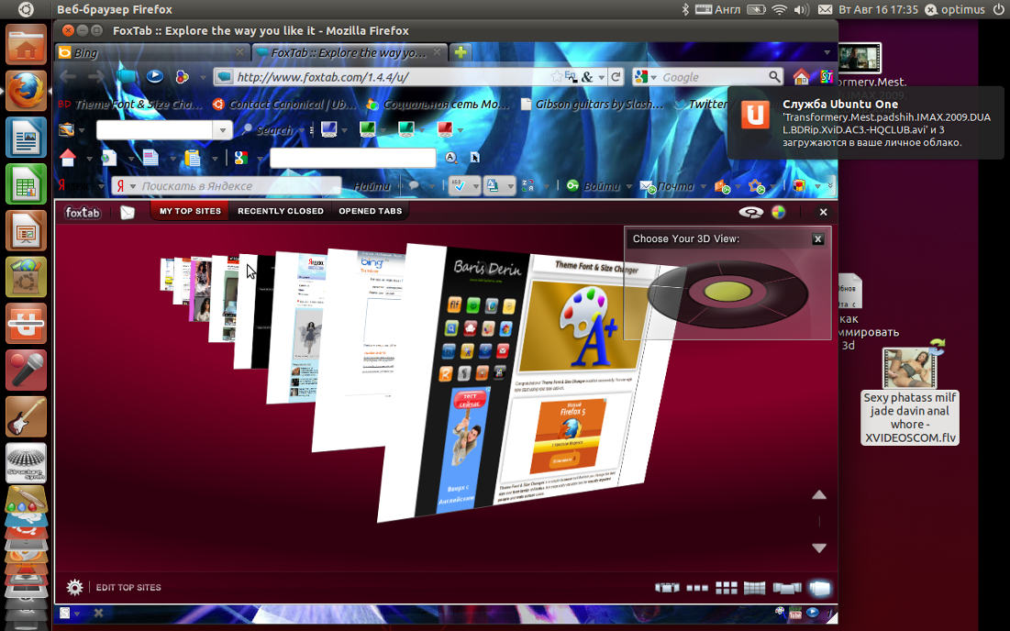Expand the Yandex search engine selector arrow
This screenshot has width=1010, height=631.
pyautogui.click(x=133, y=186)
